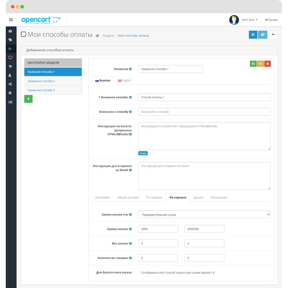Click the Выход logout link
The image size is (288, 288).
pos(271,20)
